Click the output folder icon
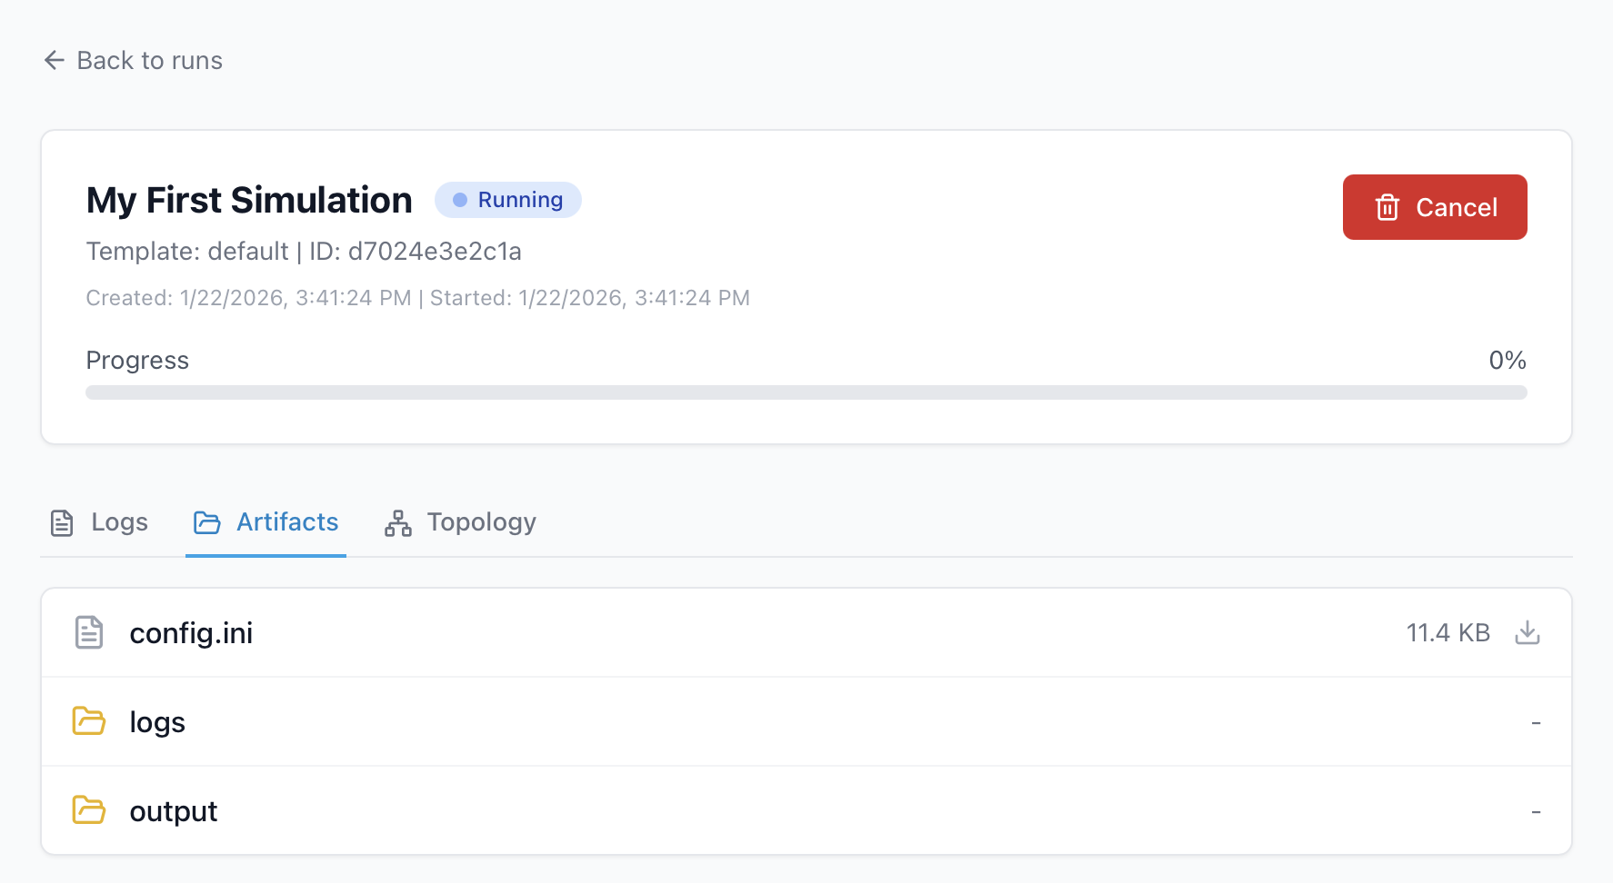Screen dimensions: 1613x883 pyautogui.click(x=89, y=810)
